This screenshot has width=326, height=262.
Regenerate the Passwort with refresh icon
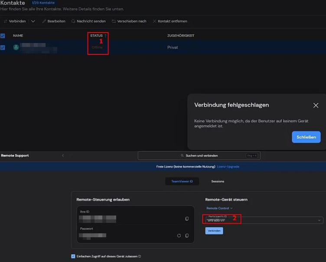179,235
